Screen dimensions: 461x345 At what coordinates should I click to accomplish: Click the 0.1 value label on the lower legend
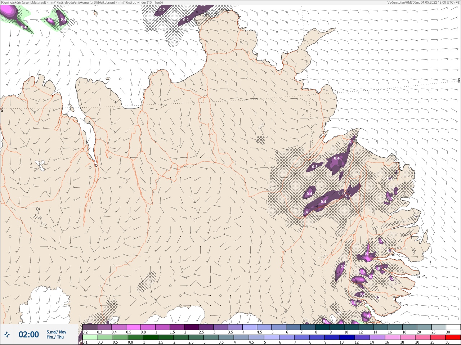coord(85,342)
